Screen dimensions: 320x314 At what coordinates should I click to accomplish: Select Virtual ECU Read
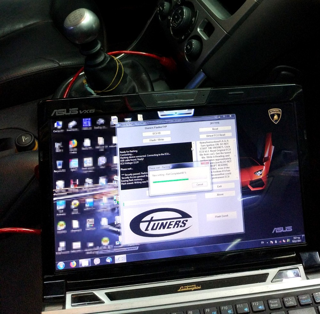tap(215, 135)
